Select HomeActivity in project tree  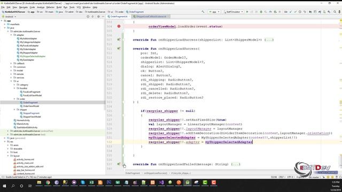click(x=23, y=120)
